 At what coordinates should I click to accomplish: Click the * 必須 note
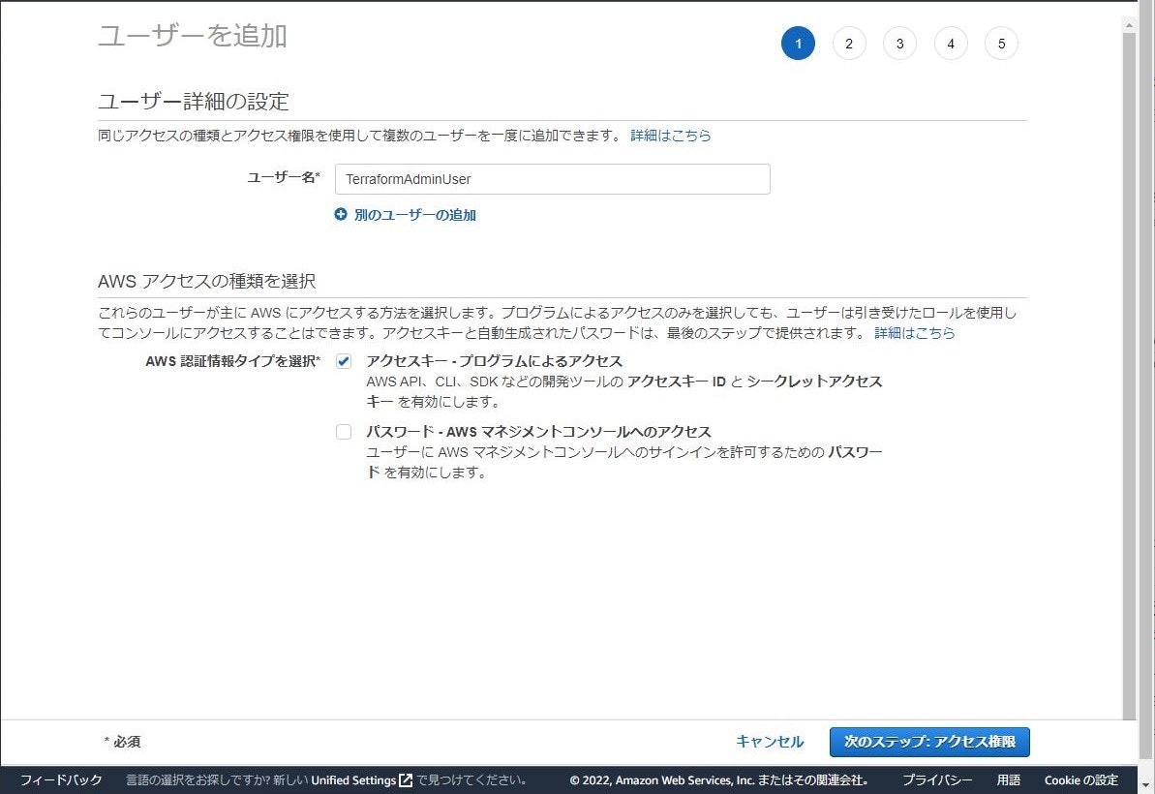click(122, 742)
